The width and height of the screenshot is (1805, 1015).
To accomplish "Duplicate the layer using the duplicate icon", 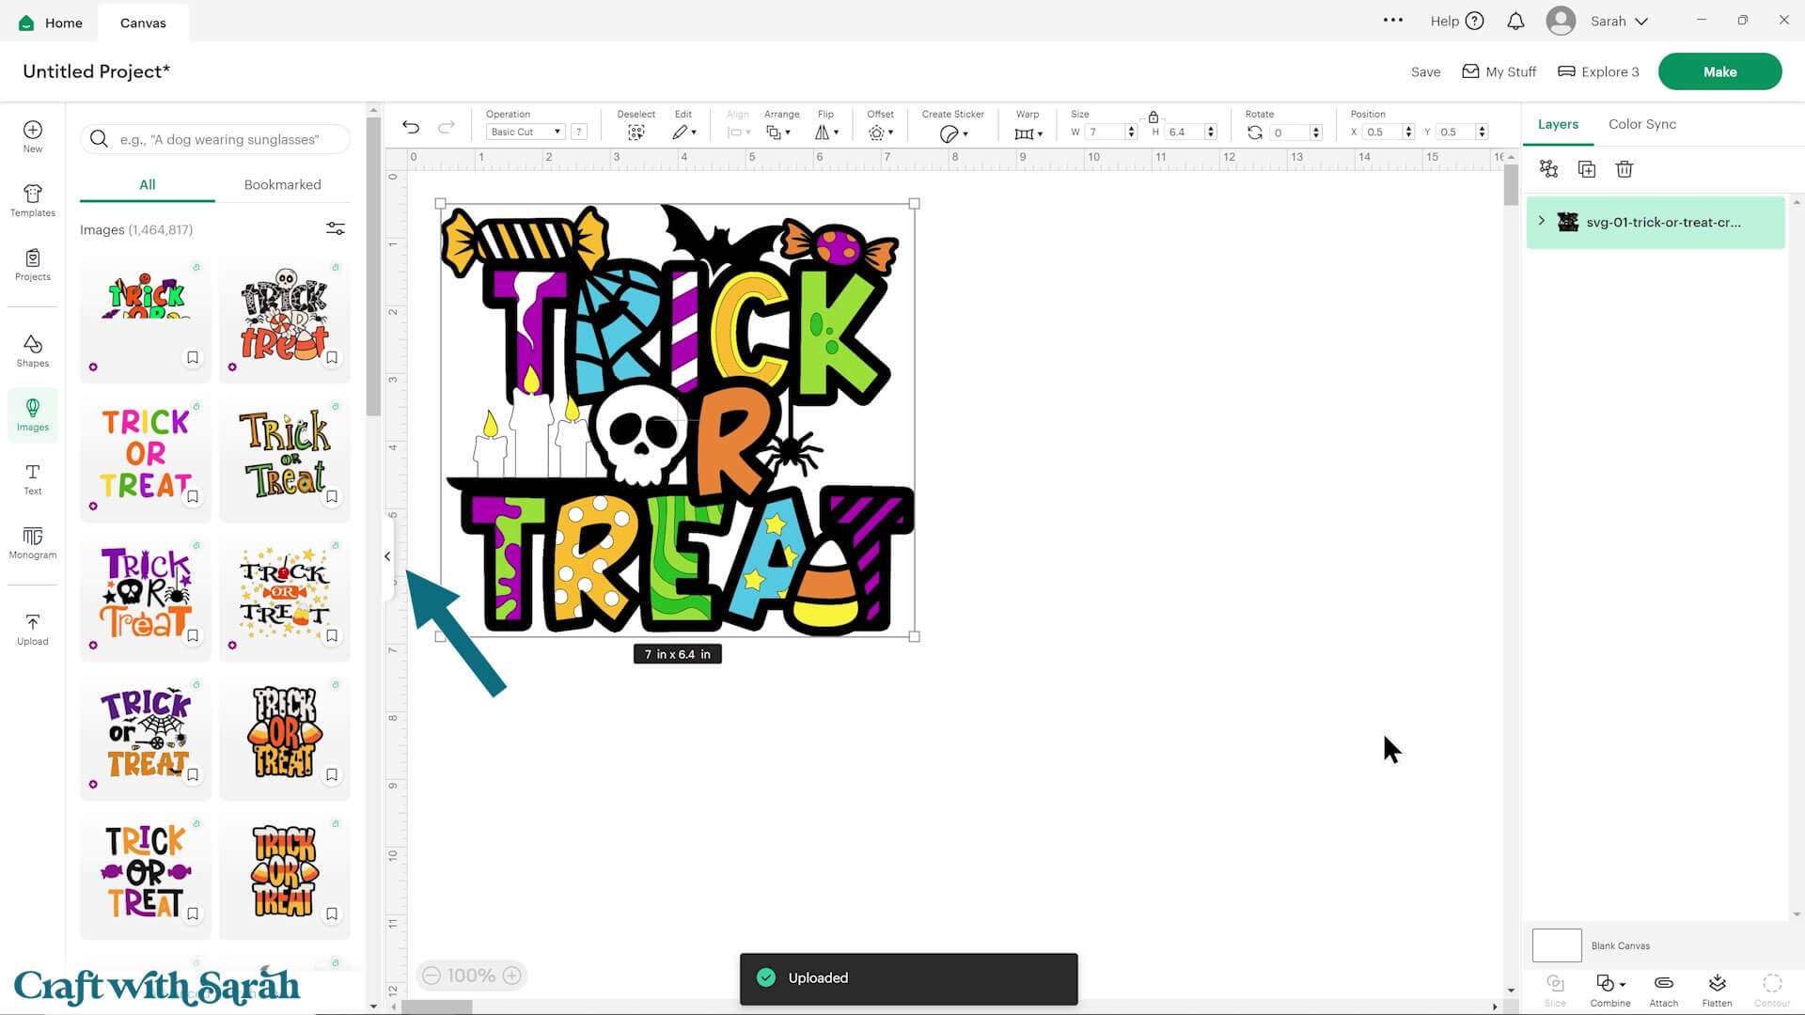I will [x=1586, y=169].
